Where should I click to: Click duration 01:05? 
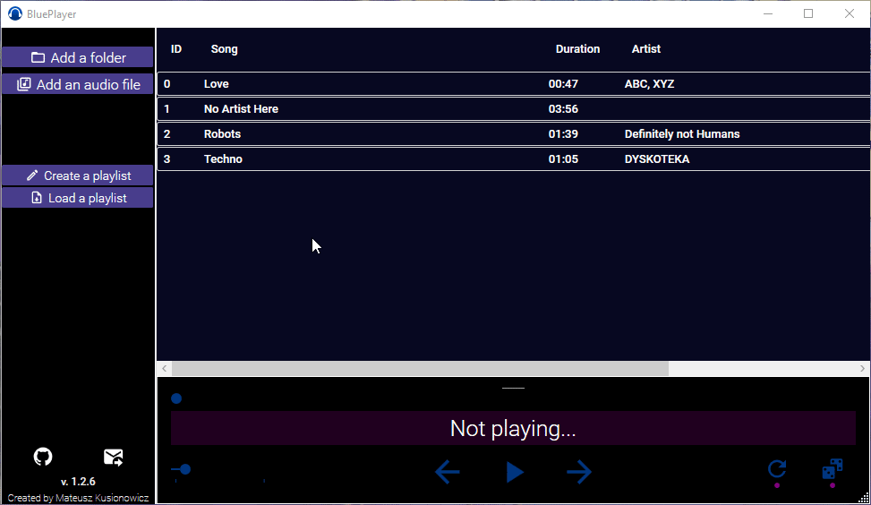[563, 158]
